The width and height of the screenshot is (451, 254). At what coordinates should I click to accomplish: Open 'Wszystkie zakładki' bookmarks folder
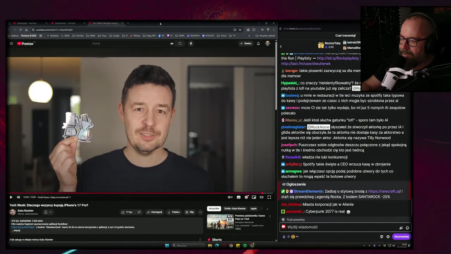tap(265, 36)
